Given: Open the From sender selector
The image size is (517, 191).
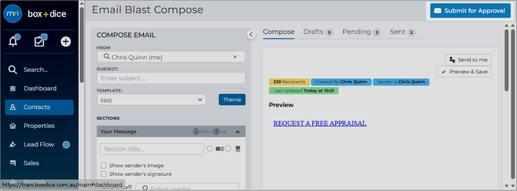Looking at the screenshot, I should pos(171,57).
